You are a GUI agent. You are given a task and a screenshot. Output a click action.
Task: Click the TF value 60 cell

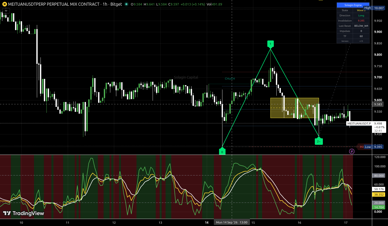pos(361,36)
